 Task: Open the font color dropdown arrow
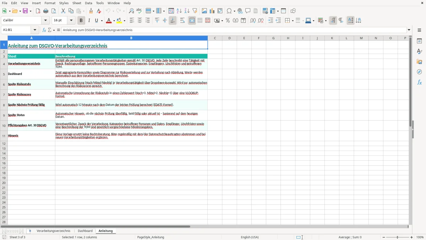click(114, 21)
